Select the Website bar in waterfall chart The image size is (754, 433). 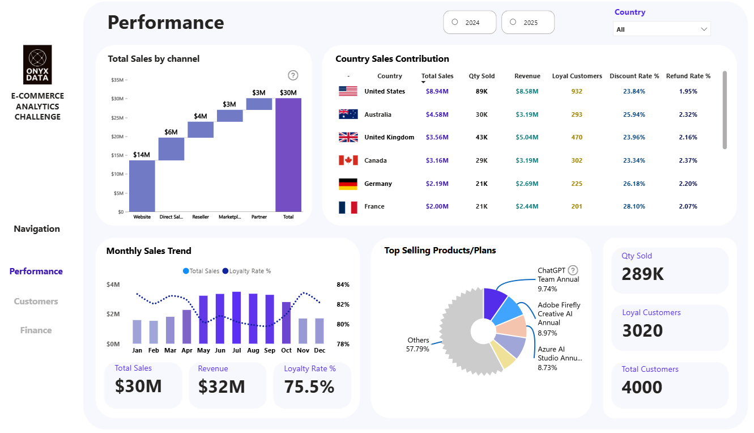142,186
